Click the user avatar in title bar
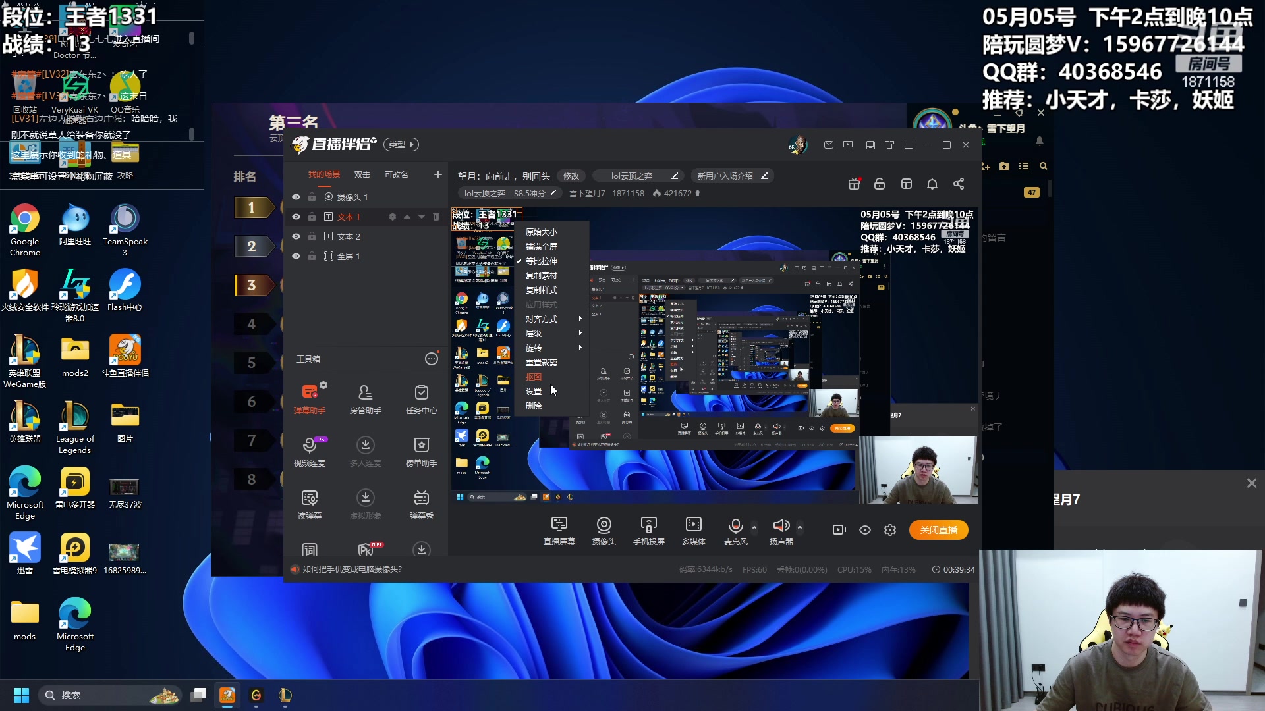This screenshot has width=1265, height=711. tap(798, 145)
